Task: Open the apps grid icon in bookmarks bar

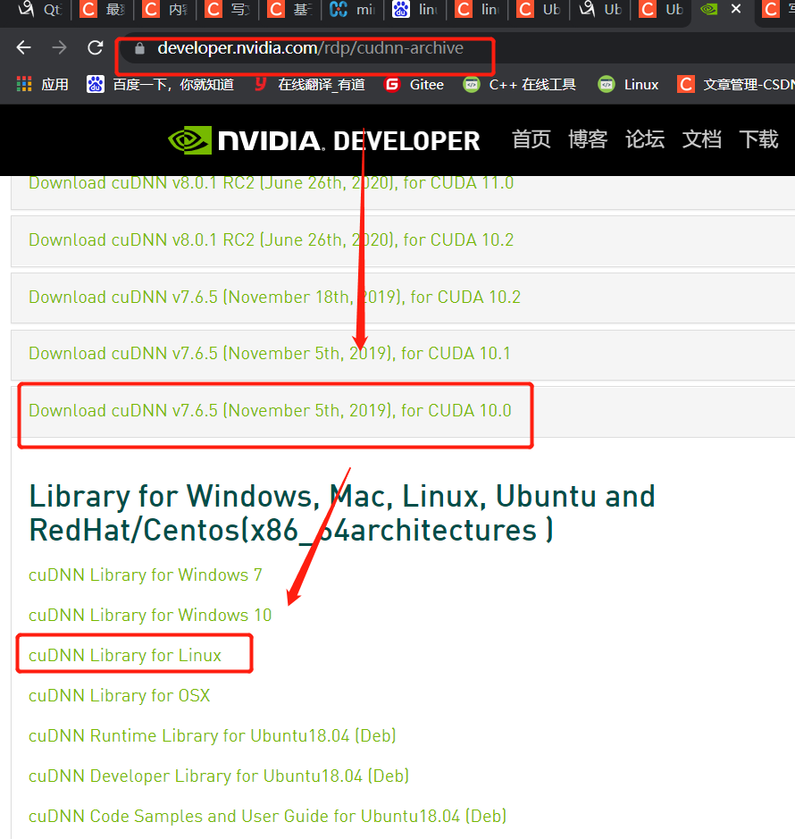Action: pos(24,84)
